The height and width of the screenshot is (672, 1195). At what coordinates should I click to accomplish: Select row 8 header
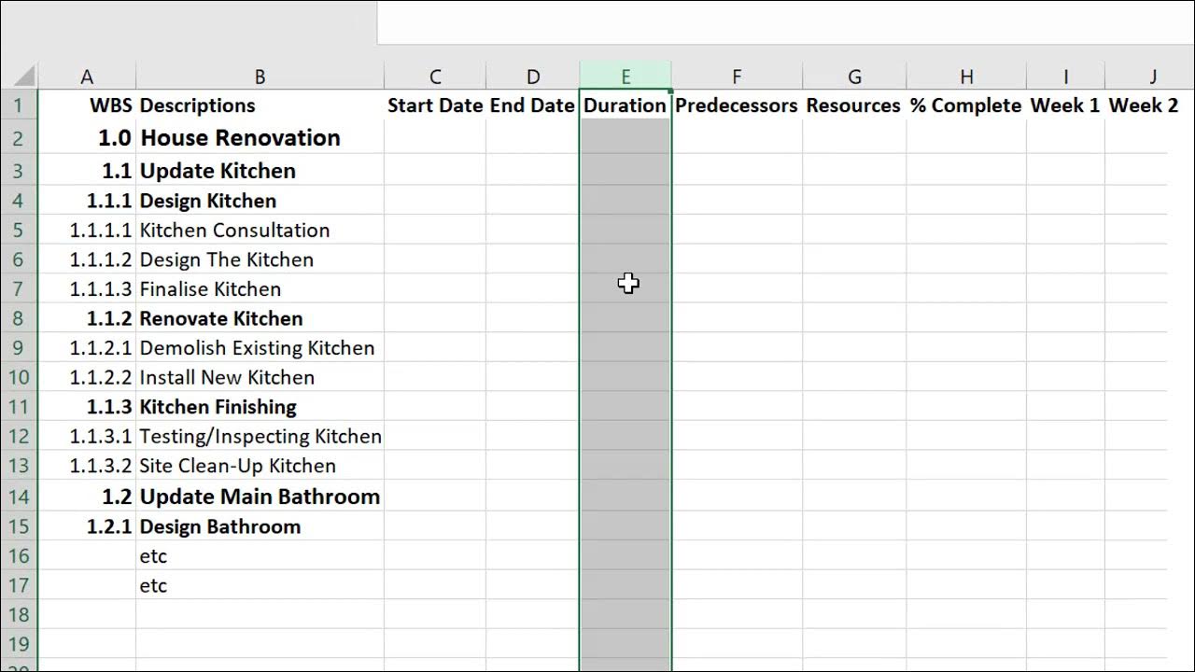click(x=19, y=318)
